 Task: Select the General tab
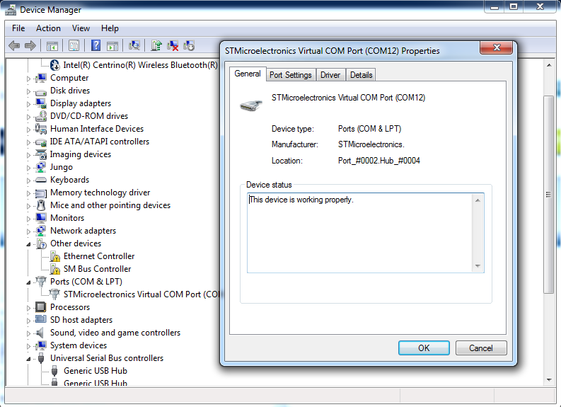coord(248,74)
